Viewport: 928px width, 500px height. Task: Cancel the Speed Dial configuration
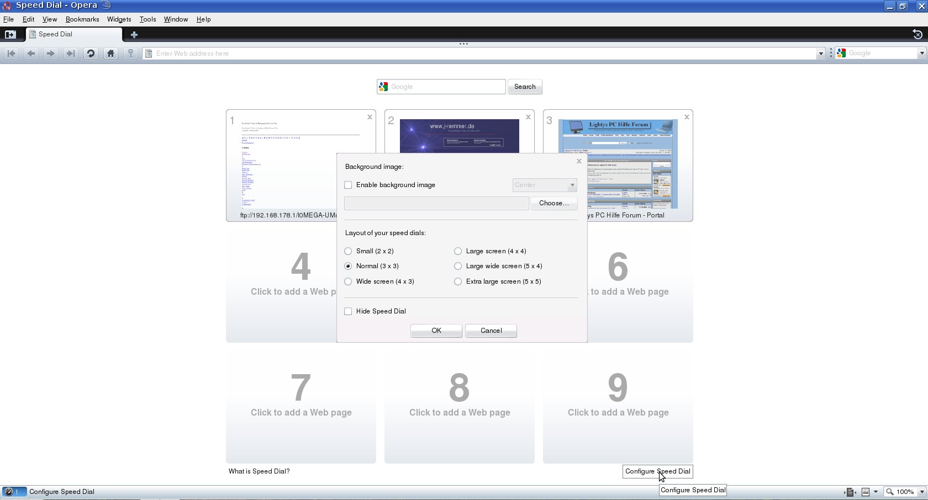491,331
